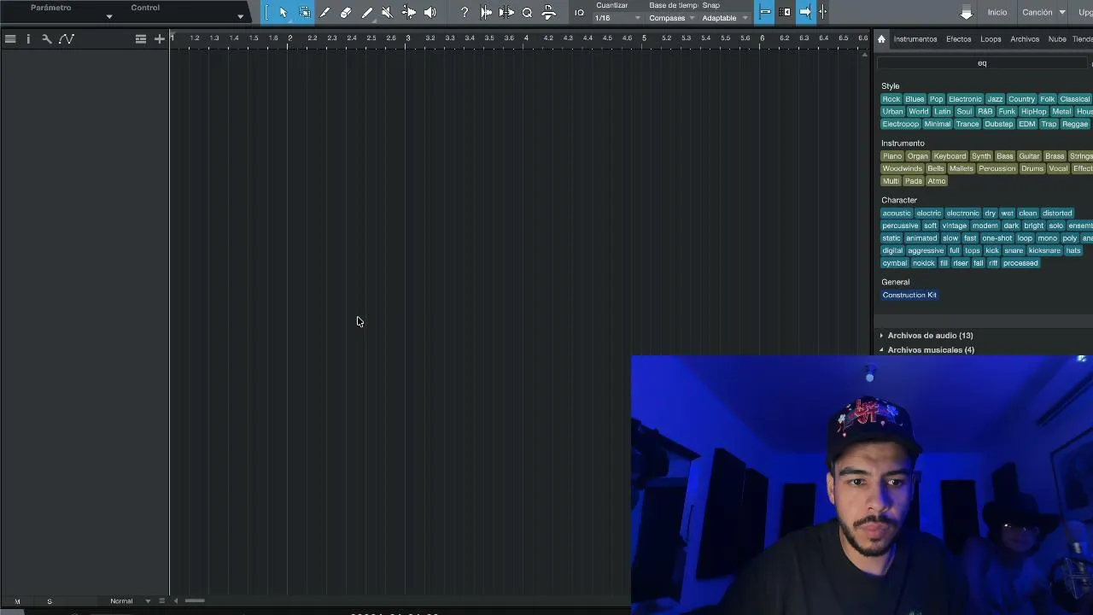Switch to the Loops tab

pyautogui.click(x=991, y=39)
